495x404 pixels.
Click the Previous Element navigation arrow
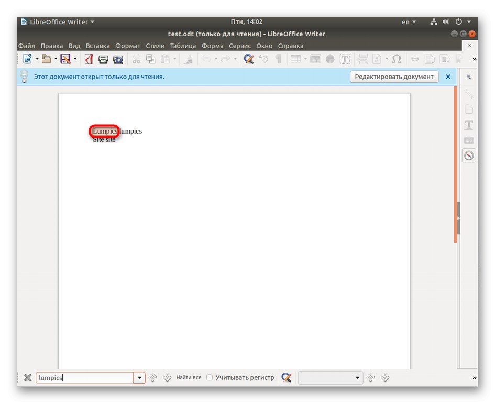[x=371, y=377]
